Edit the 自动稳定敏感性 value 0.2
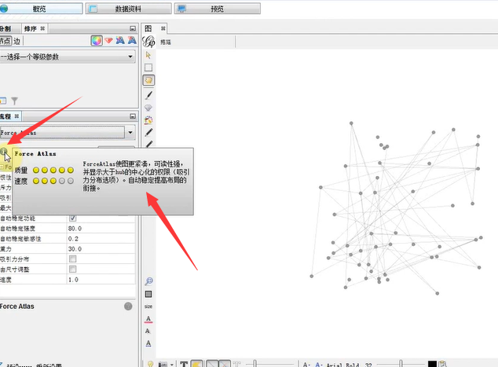The height and width of the screenshot is (367, 498). tap(101, 239)
